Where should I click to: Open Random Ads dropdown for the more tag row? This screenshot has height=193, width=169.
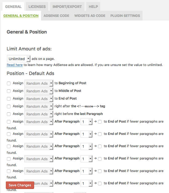coord(39,106)
